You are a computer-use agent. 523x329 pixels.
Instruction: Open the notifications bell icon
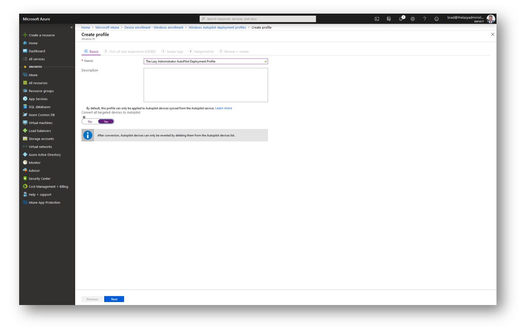point(401,18)
